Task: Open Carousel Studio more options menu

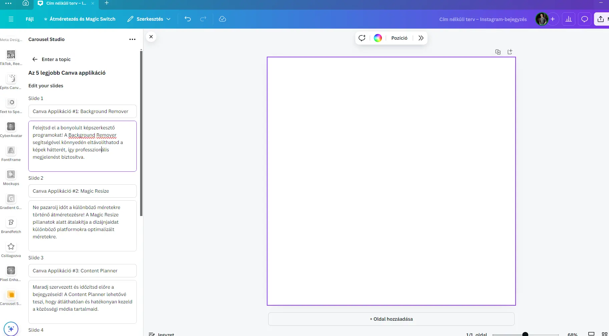Action: [132, 39]
